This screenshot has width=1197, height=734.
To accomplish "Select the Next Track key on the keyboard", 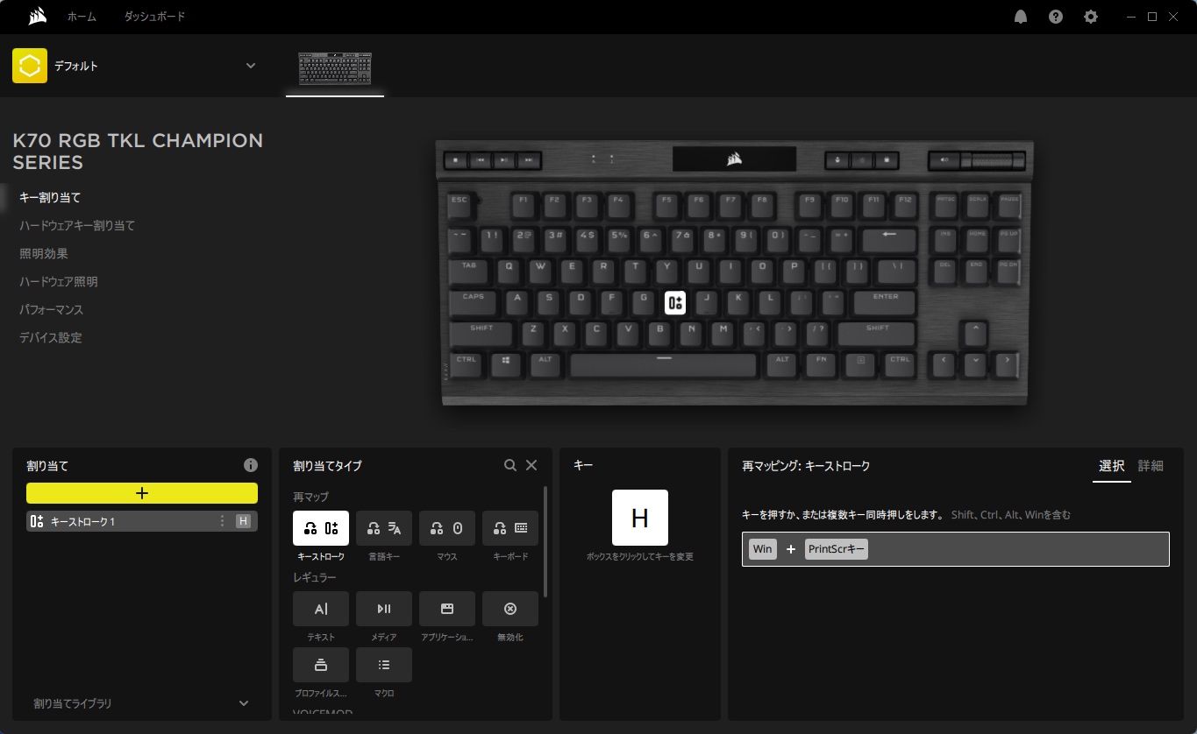I will (x=528, y=160).
